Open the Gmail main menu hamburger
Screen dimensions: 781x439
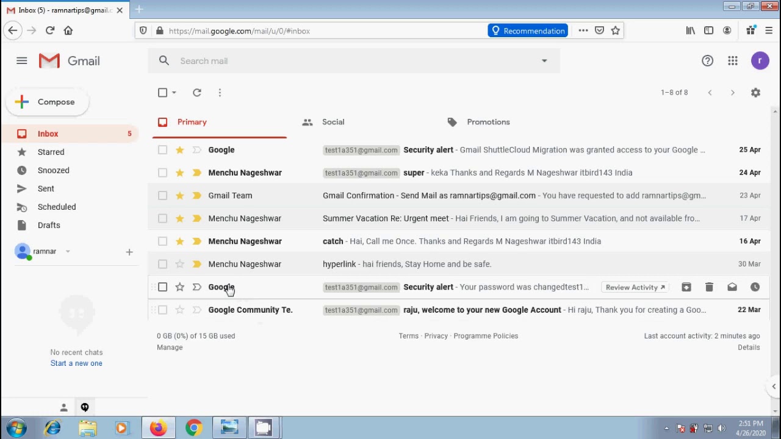[x=22, y=61]
